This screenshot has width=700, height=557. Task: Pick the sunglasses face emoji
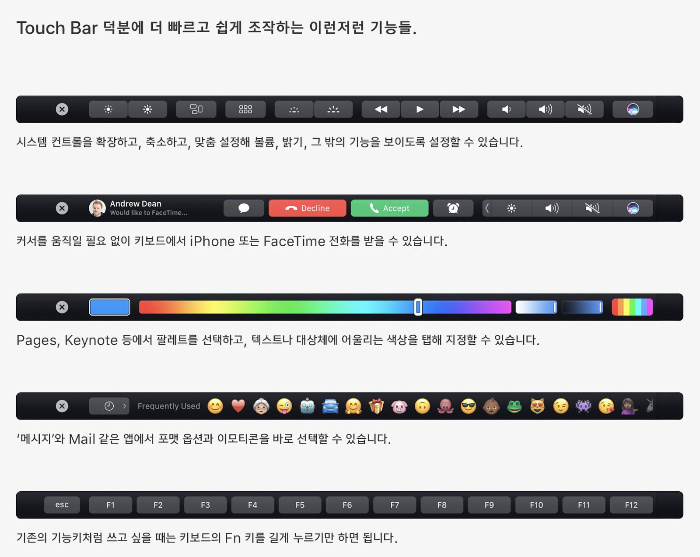[x=469, y=406]
